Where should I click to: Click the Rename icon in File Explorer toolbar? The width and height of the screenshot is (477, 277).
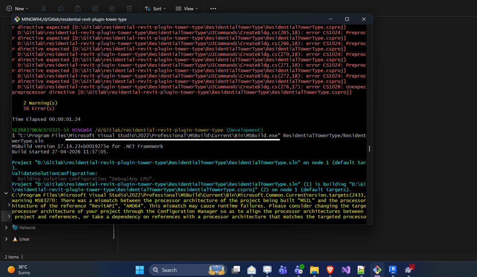95,8
